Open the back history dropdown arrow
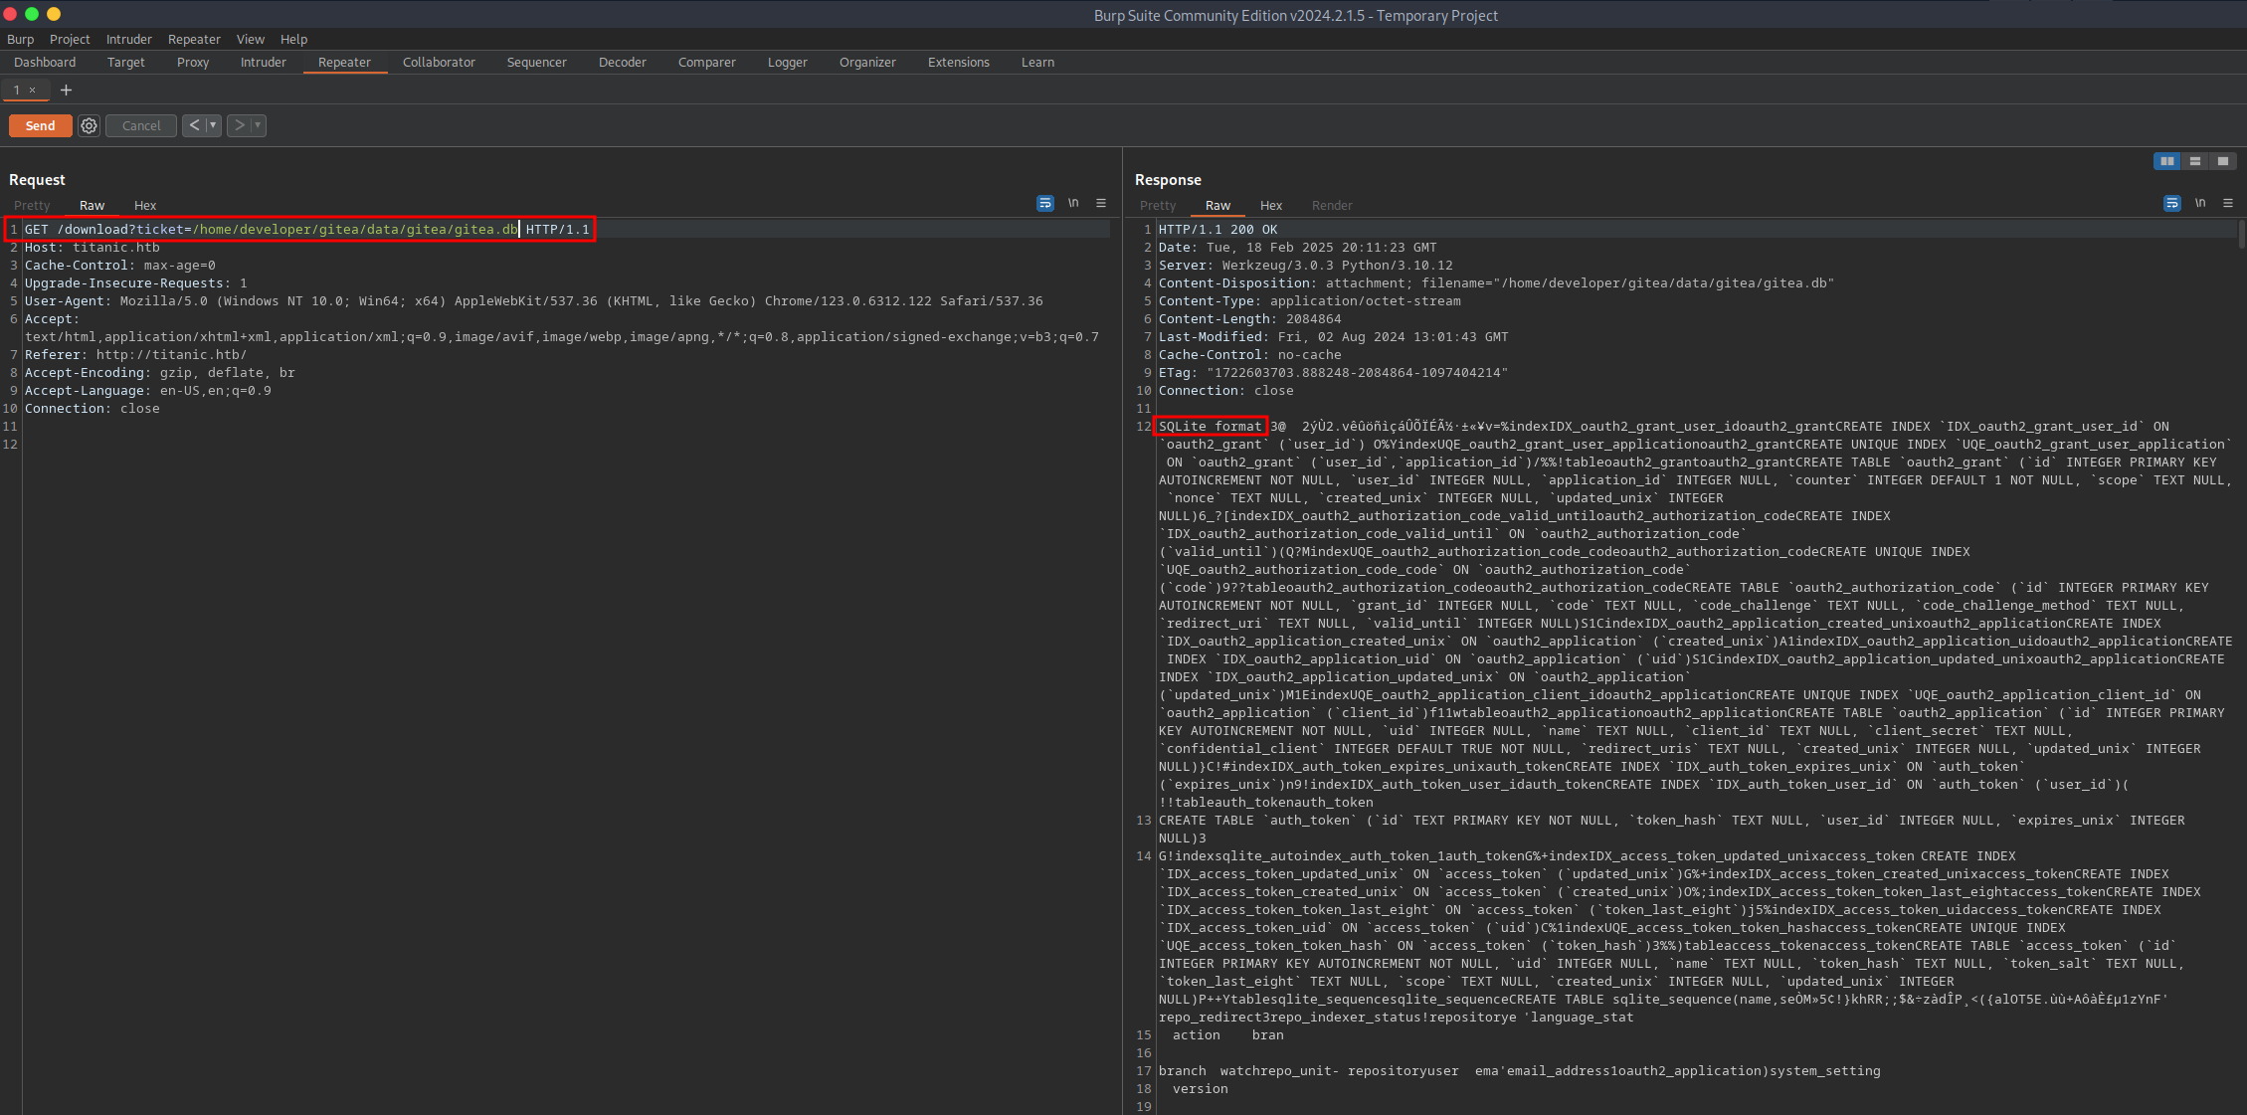Viewport: 2247px width, 1115px height. pyautogui.click(x=213, y=125)
